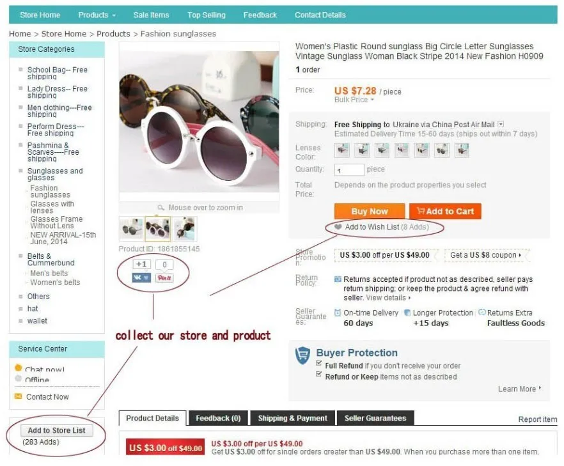Open the Feedback (0) tab
This screenshot has height=466, width=564.
click(218, 418)
